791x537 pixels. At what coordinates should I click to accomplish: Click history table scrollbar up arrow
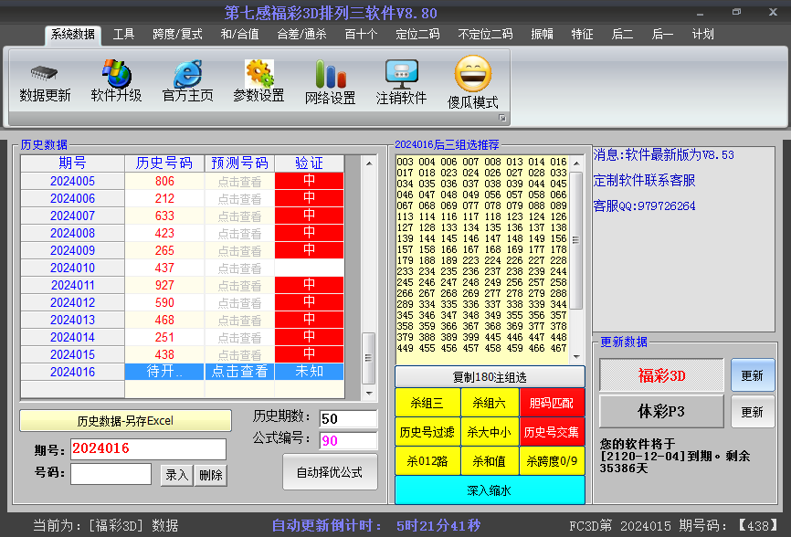[369, 163]
